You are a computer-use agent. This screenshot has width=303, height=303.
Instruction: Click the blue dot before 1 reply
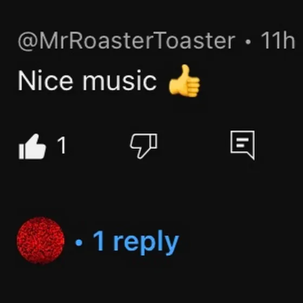coord(78,242)
